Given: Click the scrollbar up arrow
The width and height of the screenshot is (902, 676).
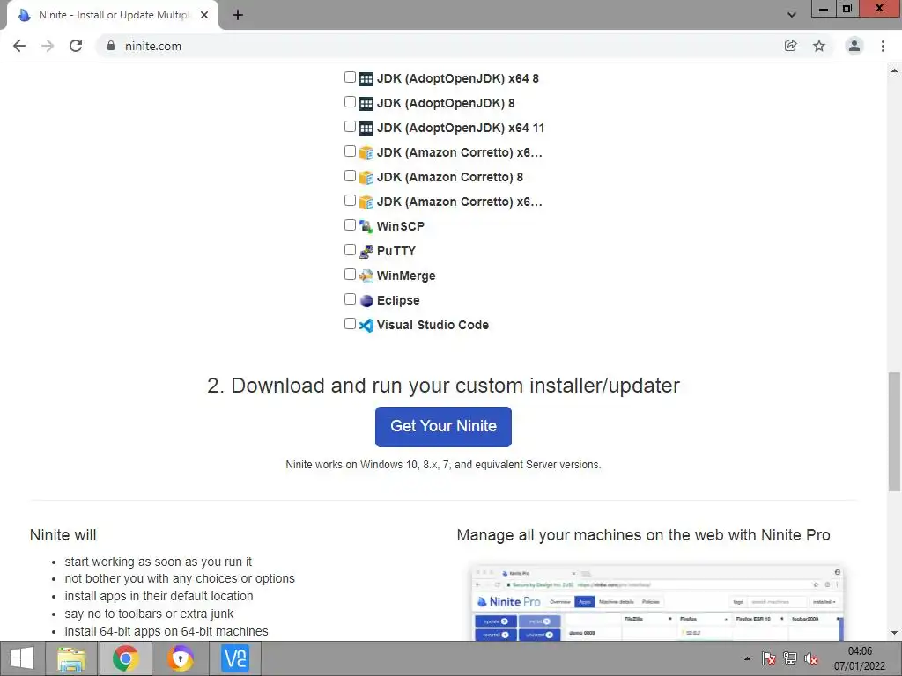Looking at the screenshot, I should 895,70.
